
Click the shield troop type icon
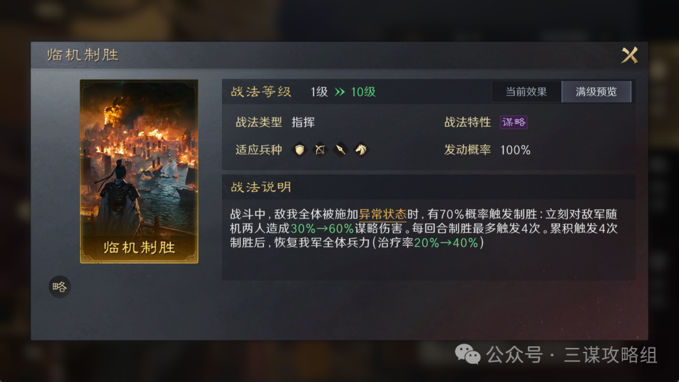[x=300, y=150]
